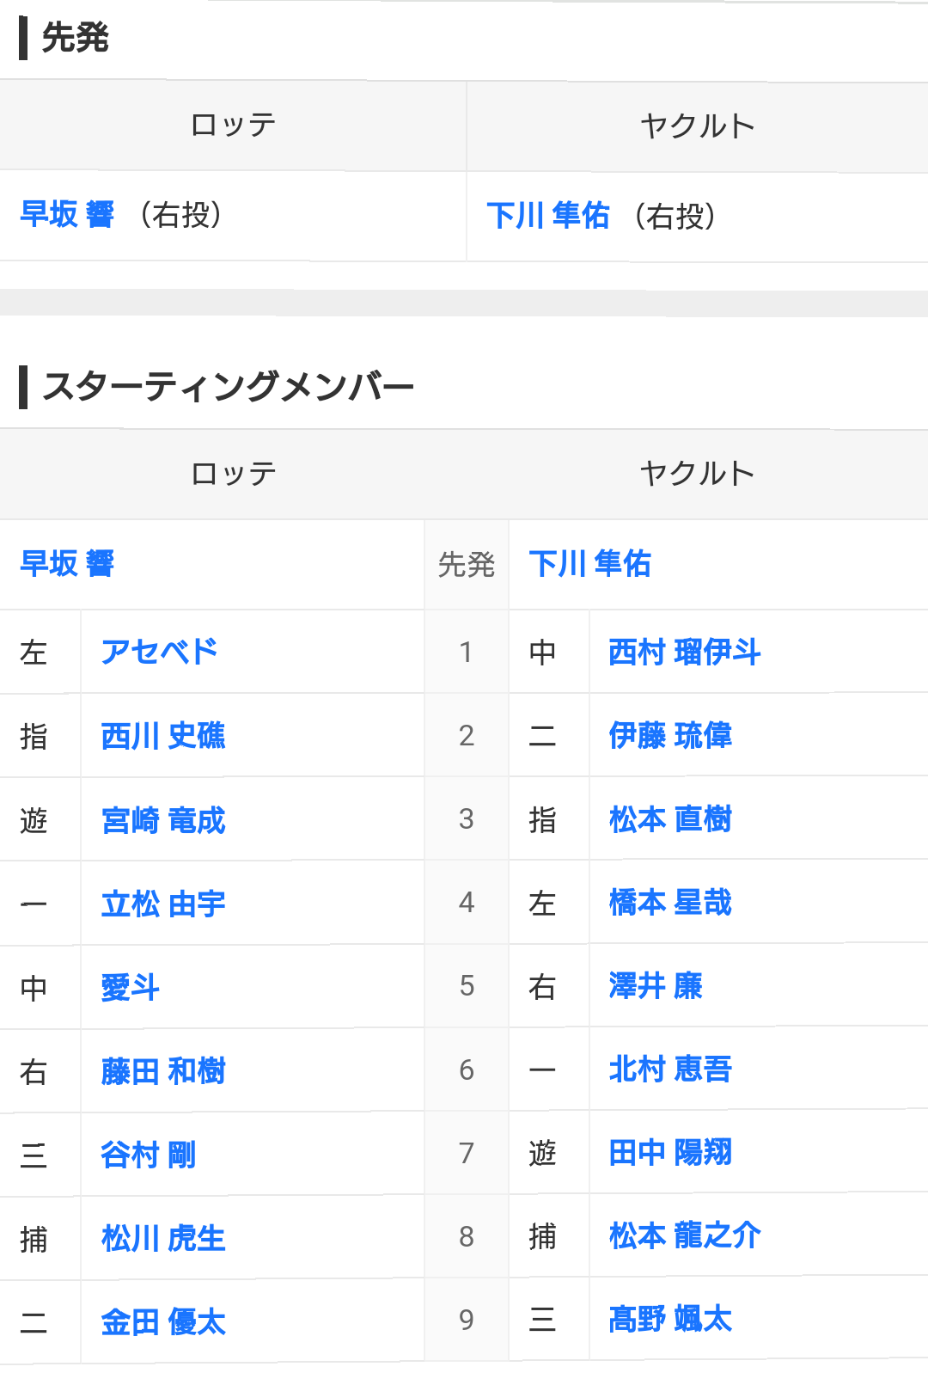928x1379 pixels.
Task: Open 松本 龍之介 player page
Action: 685,1235
